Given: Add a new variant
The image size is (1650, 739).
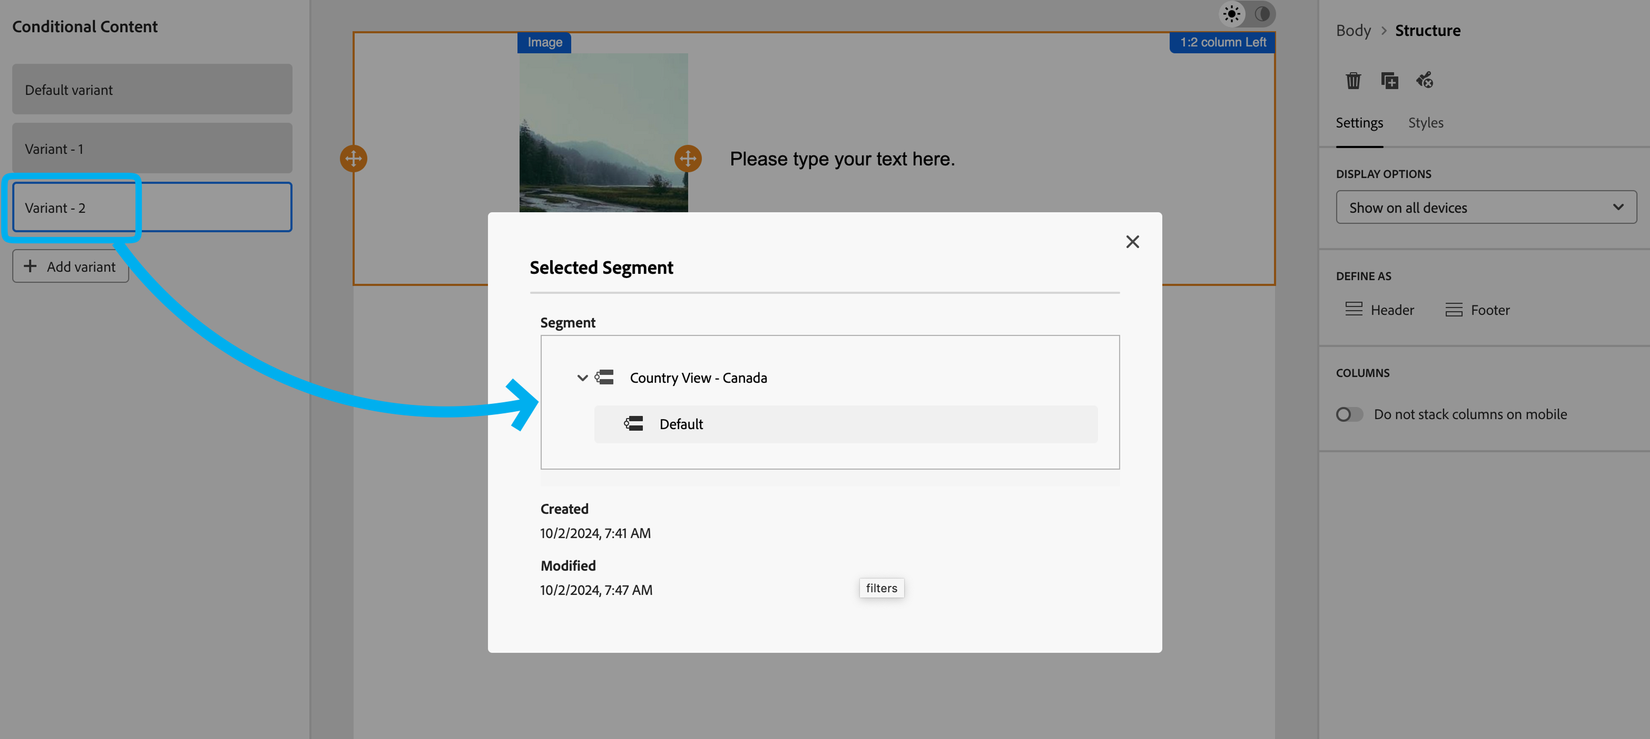Looking at the screenshot, I should 70,266.
